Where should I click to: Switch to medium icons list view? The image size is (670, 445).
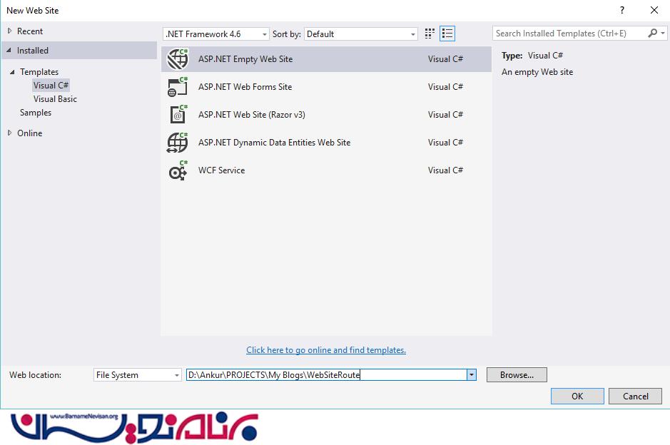[447, 34]
